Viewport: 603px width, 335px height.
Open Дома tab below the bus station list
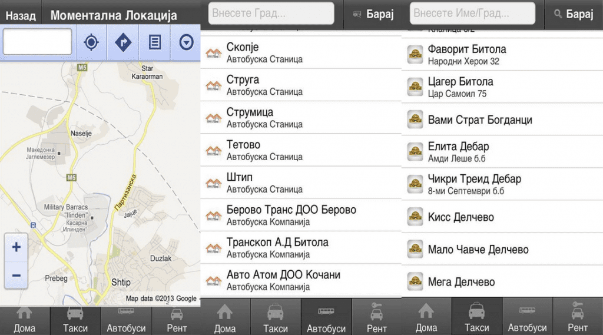[225, 320]
